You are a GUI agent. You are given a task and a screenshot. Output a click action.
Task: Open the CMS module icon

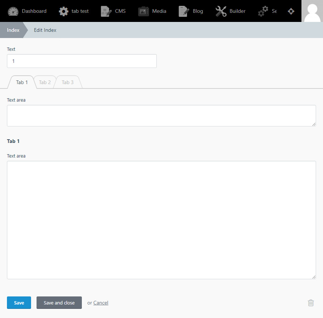pyautogui.click(x=106, y=11)
